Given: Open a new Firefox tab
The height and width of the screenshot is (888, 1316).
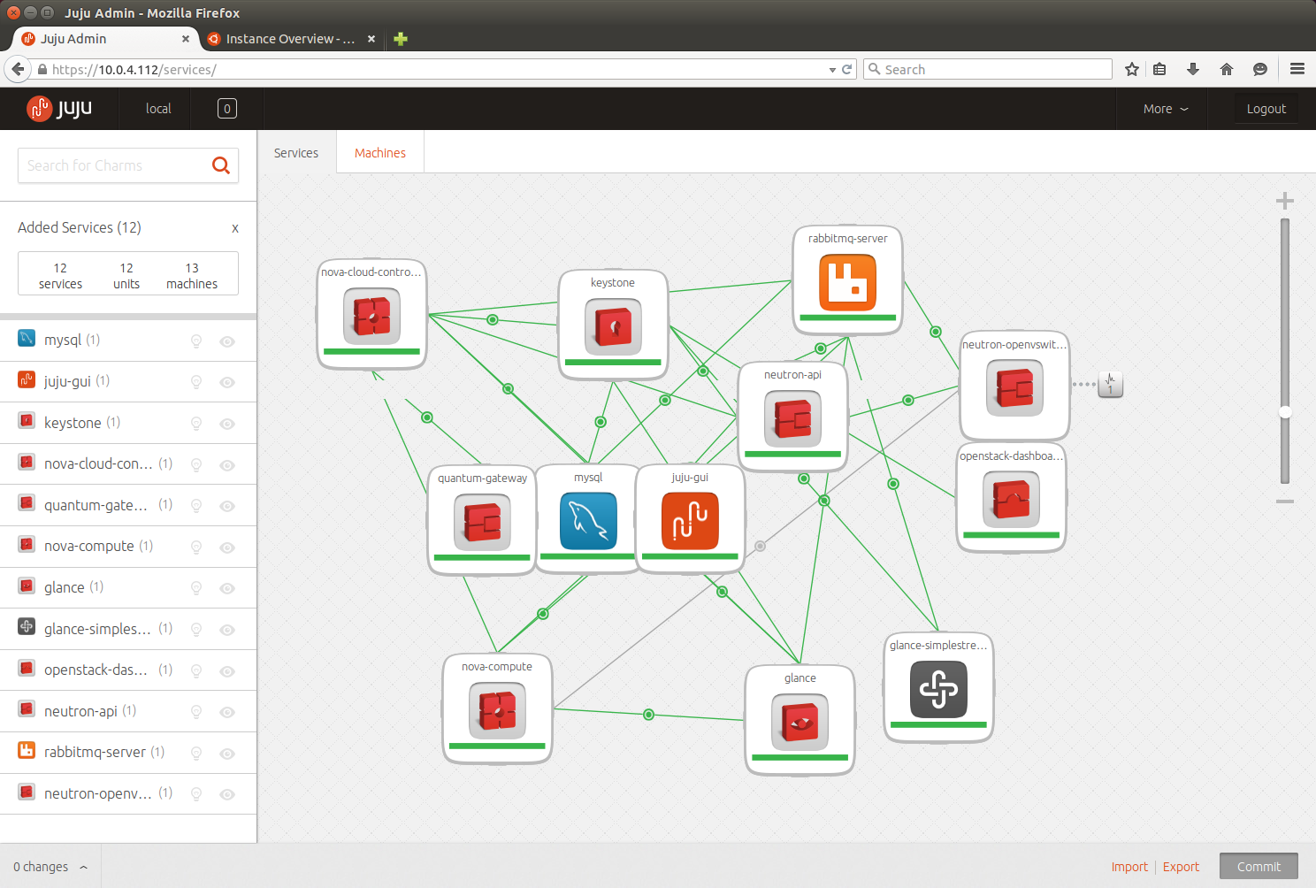Looking at the screenshot, I should click(401, 39).
